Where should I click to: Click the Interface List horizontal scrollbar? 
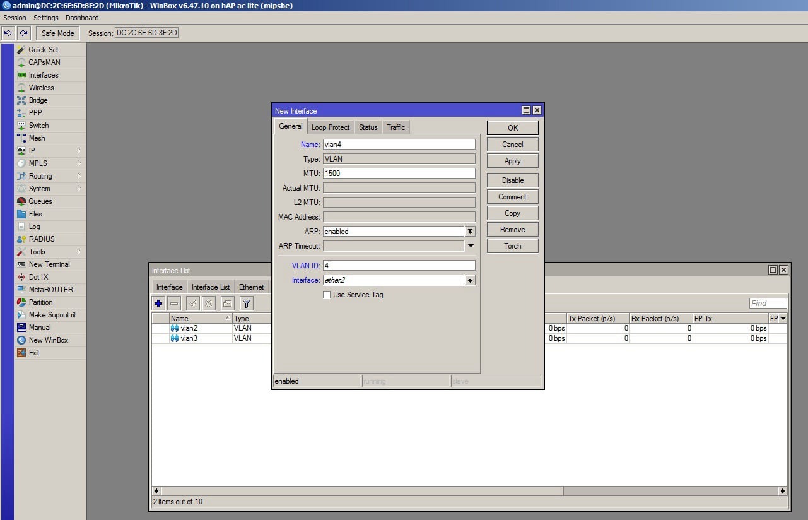(x=363, y=490)
